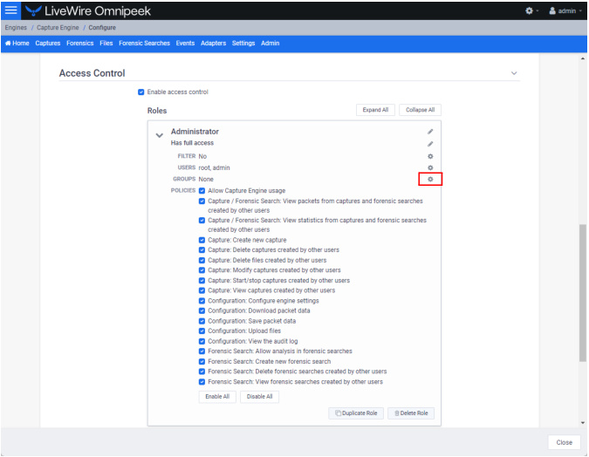Open the Adapters menu item
The image size is (589, 457).
point(214,44)
